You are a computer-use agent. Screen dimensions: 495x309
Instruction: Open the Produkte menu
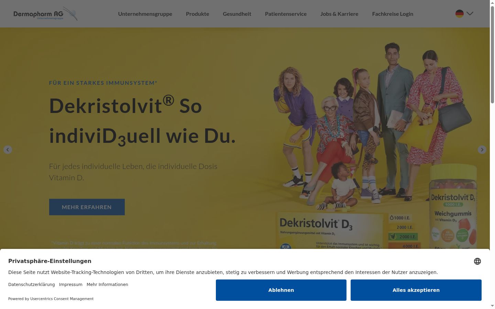pyautogui.click(x=198, y=14)
